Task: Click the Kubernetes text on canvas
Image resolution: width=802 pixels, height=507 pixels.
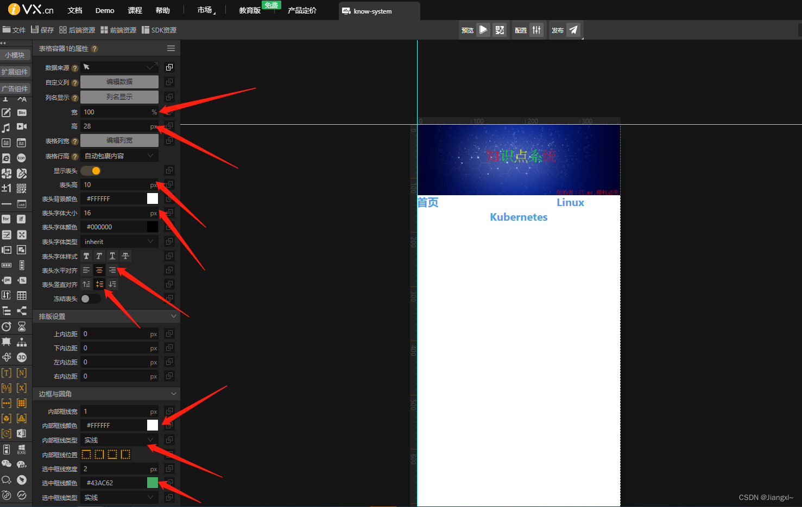Action: [x=519, y=217]
